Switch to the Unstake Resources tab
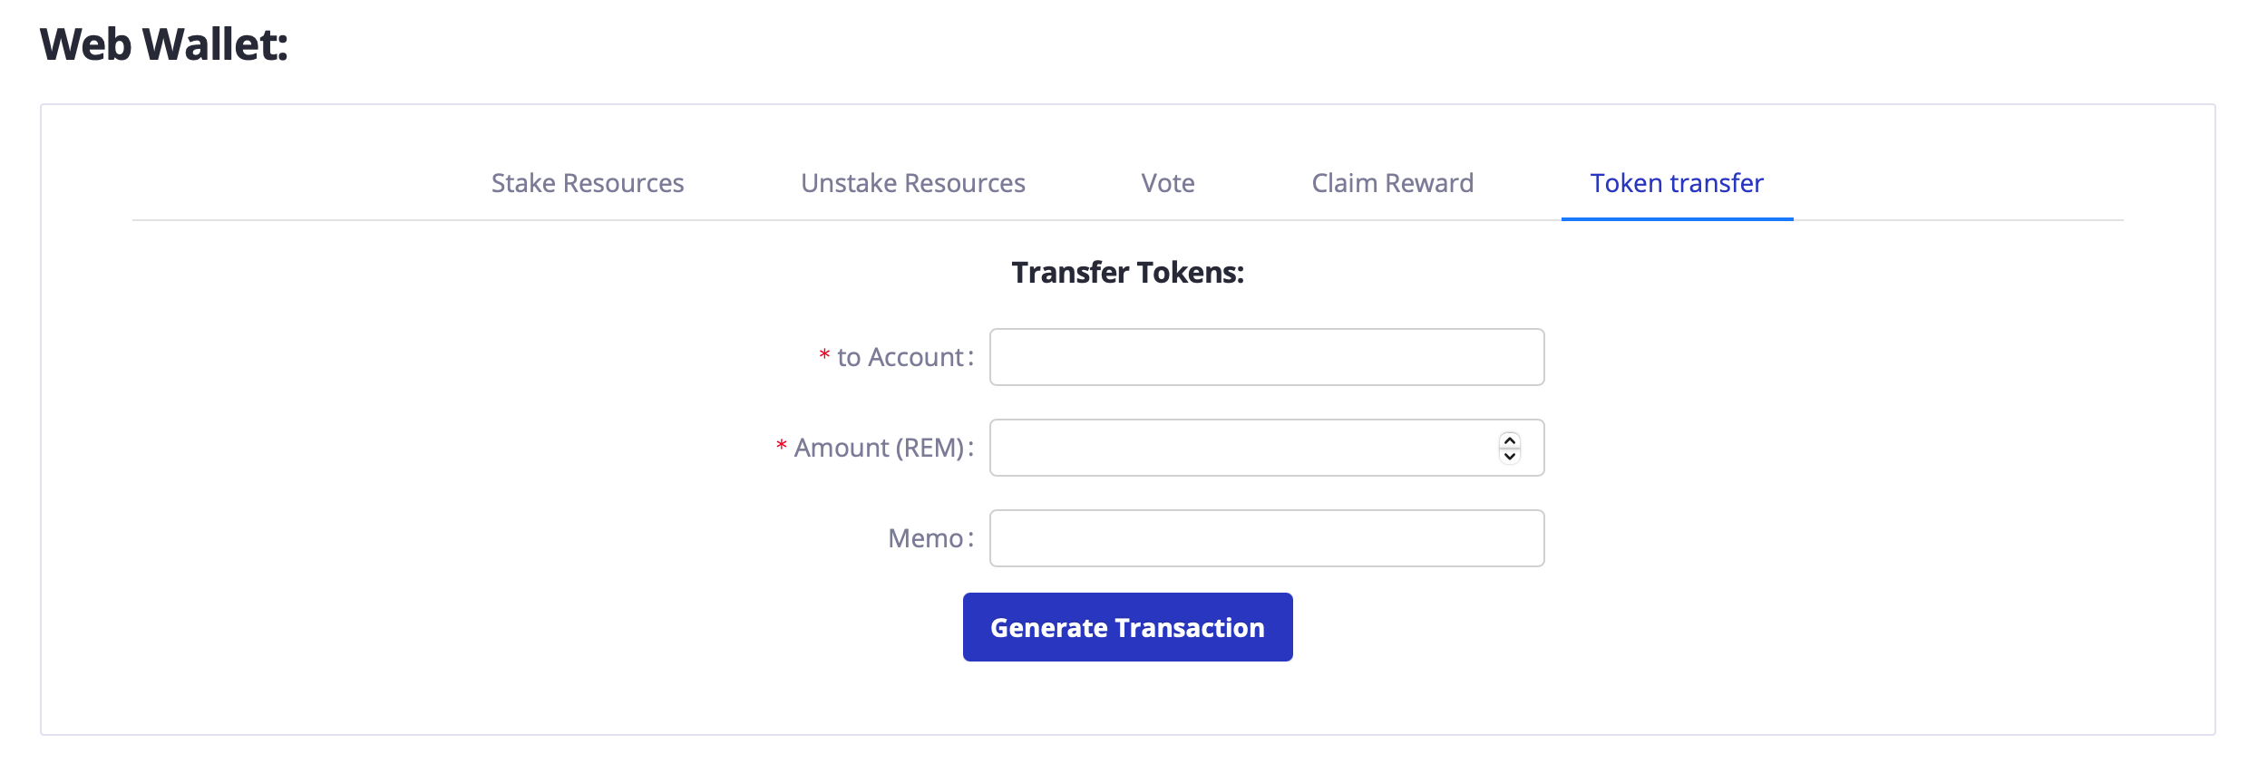The width and height of the screenshot is (2258, 763). [x=912, y=183]
